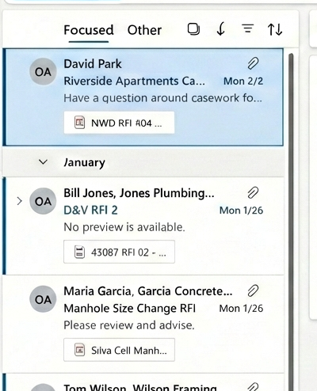Click the 43087 RFI attachment file icon

(79, 252)
